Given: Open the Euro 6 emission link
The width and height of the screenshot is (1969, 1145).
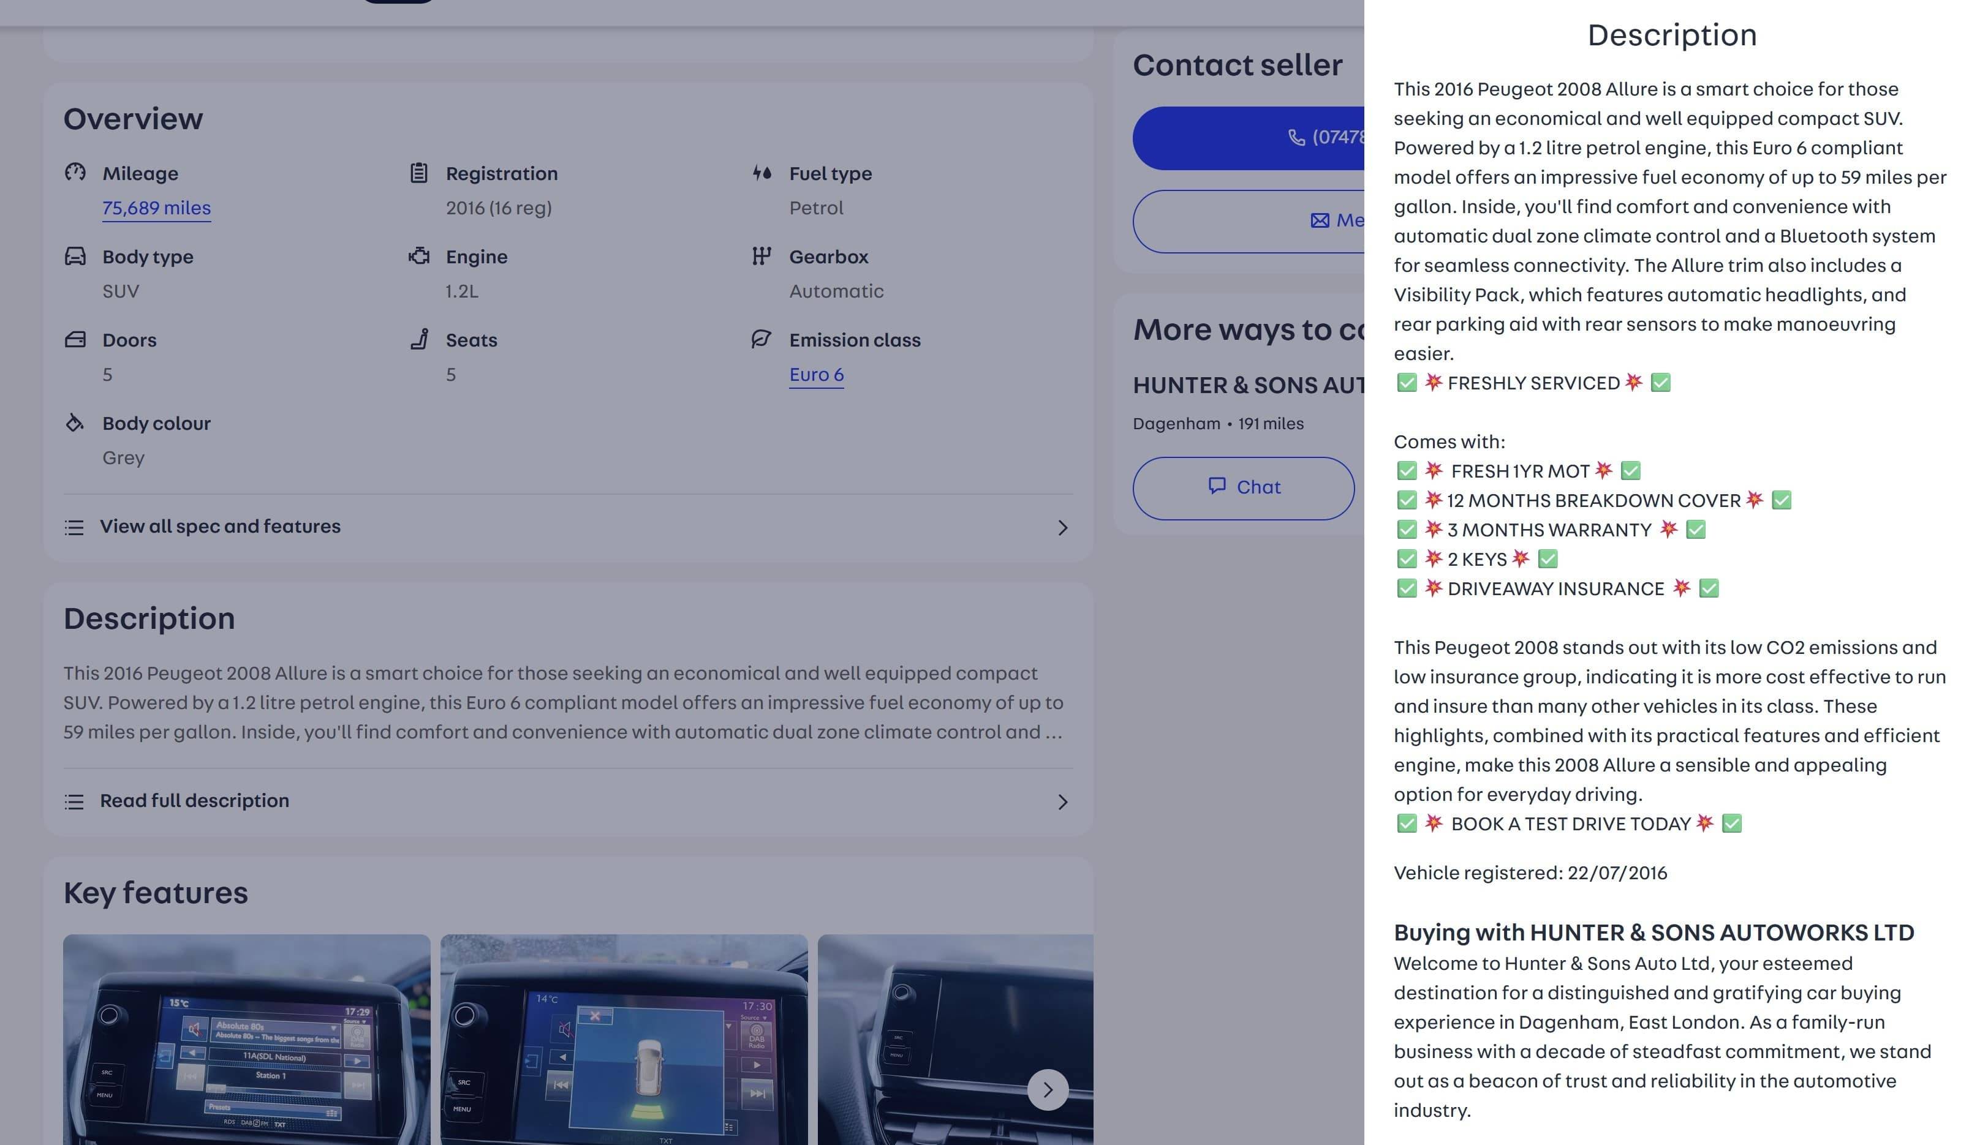Looking at the screenshot, I should (816, 375).
